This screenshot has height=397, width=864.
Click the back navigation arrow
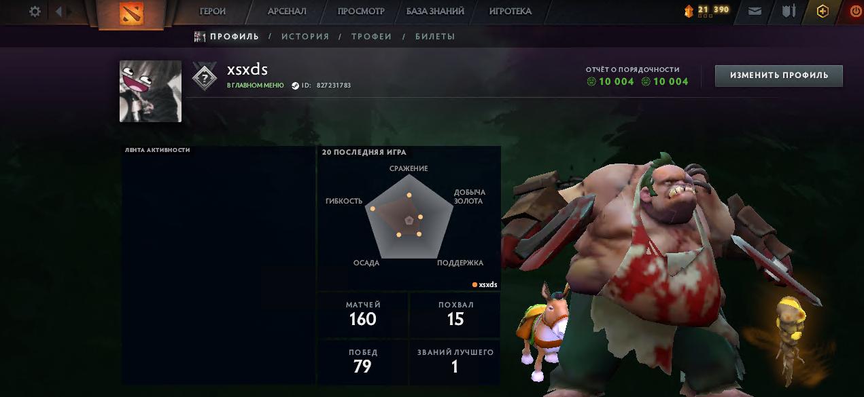point(58,12)
